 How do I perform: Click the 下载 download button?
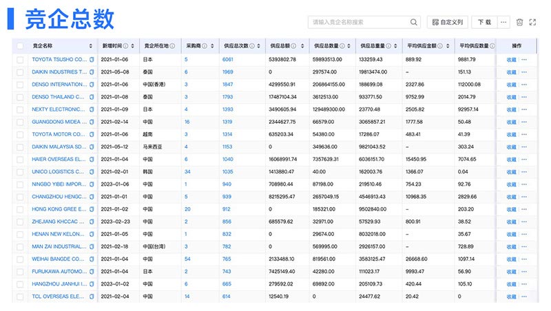pos(484,22)
